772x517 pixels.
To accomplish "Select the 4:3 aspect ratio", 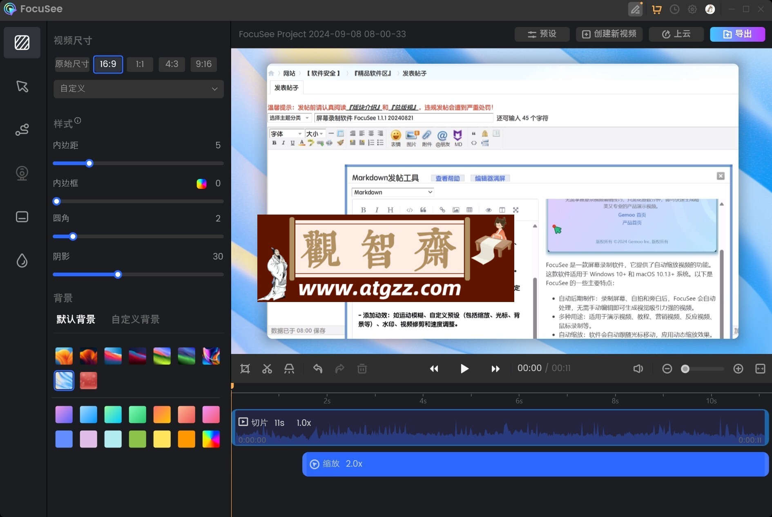I will tap(172, 64).
